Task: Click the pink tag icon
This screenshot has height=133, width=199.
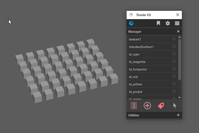Action: tap(161, 106)
